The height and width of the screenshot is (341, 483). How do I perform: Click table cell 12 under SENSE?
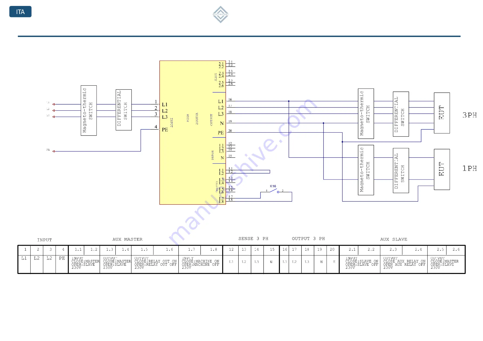[x=231, y=250]
